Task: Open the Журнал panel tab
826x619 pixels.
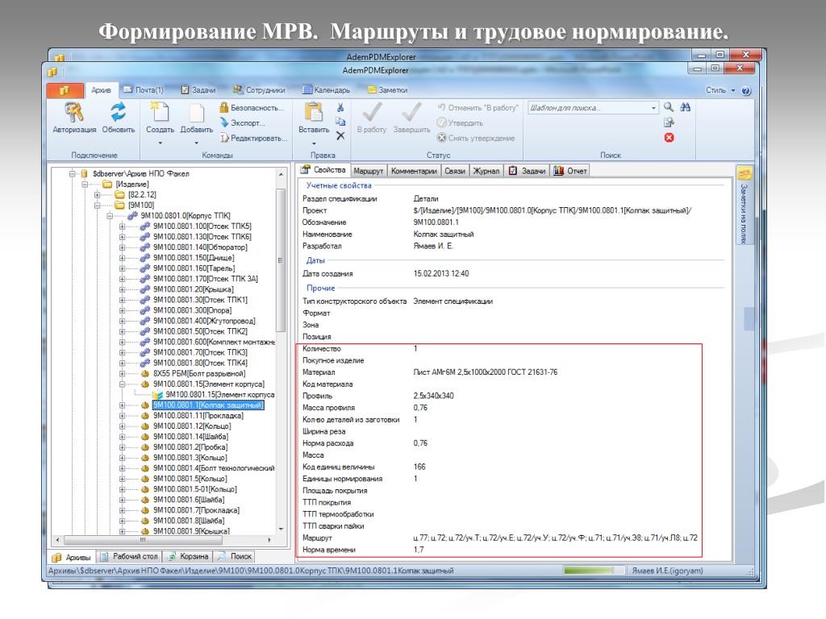Action: coord(486,171)
